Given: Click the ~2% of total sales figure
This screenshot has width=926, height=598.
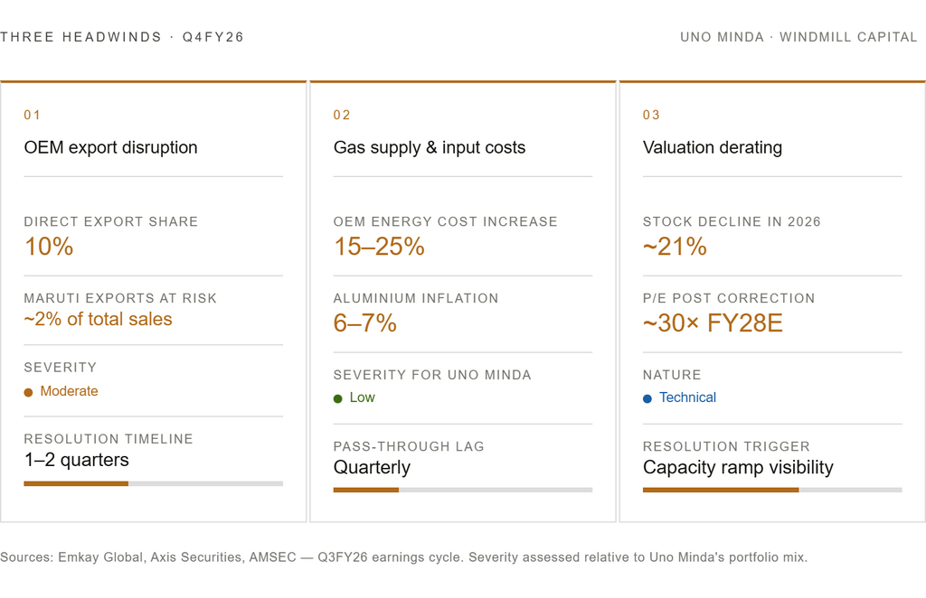Looking at the screenshot, I should [98, 319].
